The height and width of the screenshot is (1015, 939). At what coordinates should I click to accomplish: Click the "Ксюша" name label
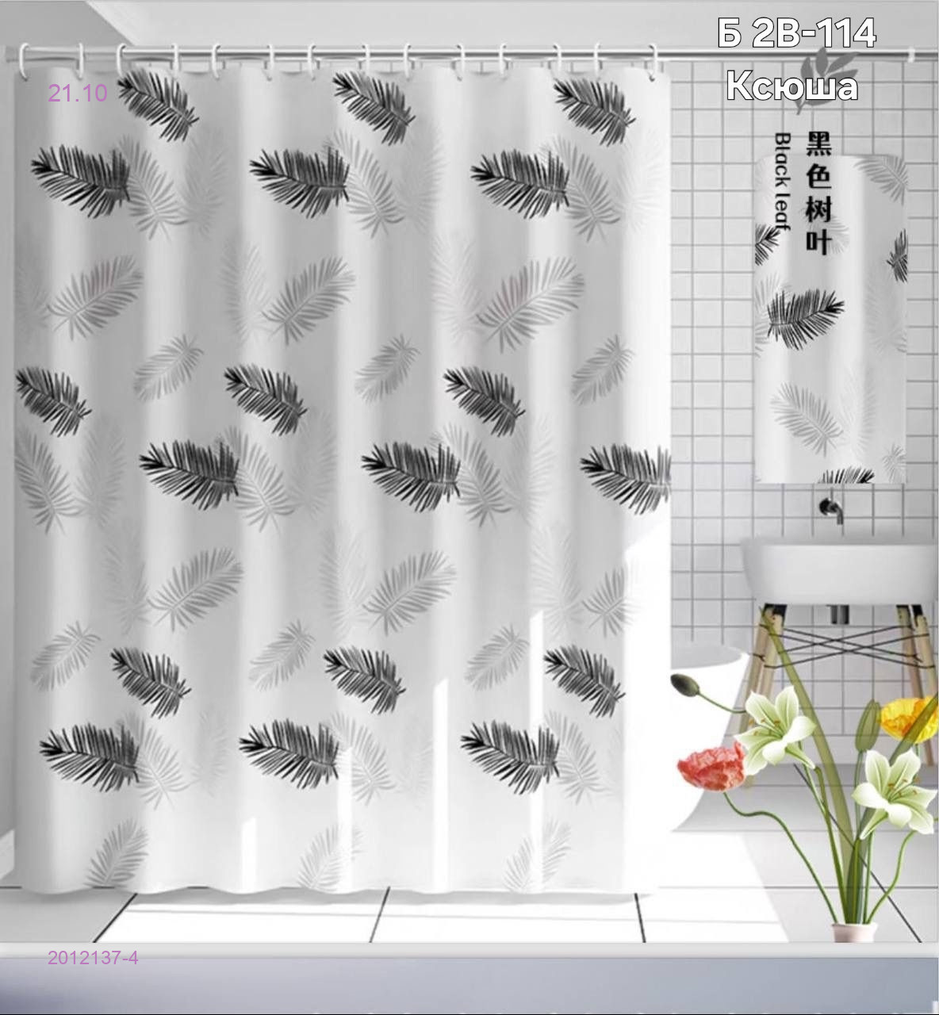(x=791, y=86)
